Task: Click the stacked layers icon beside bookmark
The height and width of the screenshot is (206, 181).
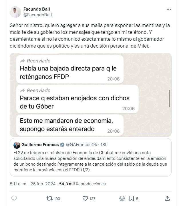Action: coord(122,198)
